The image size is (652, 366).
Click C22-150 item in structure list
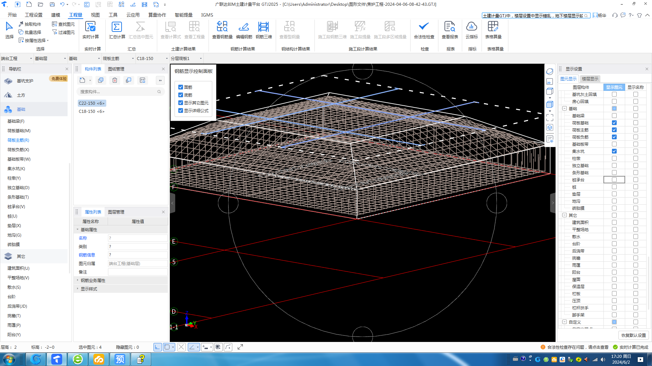92,103
